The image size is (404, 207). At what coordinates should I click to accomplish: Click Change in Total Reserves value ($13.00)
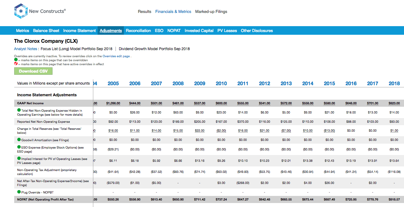tap(329, 131)
